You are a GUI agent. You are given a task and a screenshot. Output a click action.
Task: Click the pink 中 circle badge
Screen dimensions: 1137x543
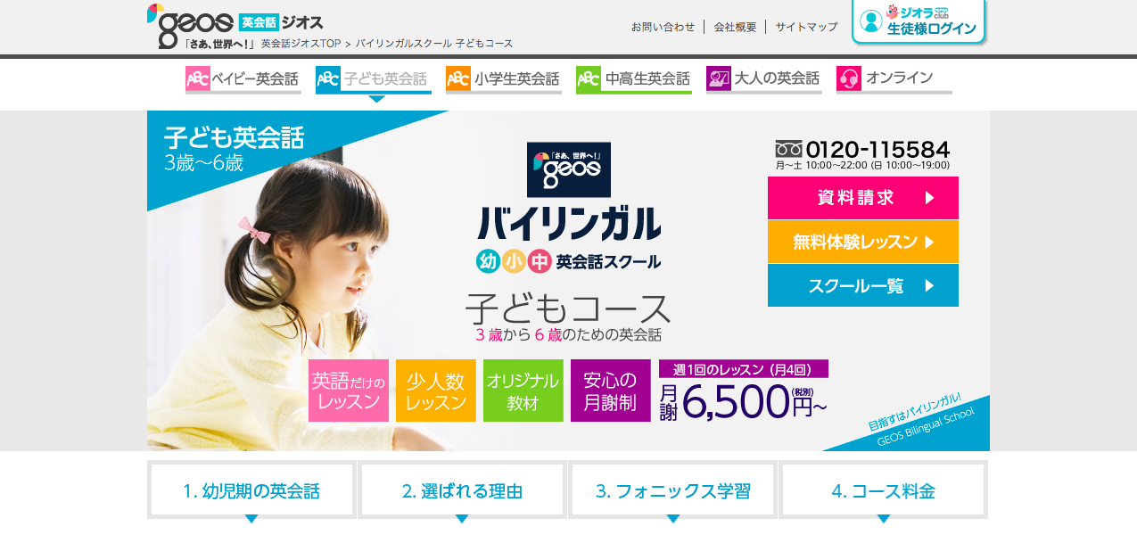coord(539,261)
